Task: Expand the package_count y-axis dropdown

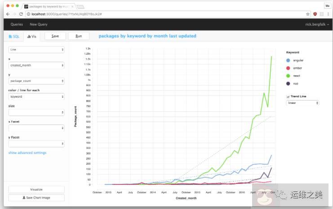Action: coord(36,81)
